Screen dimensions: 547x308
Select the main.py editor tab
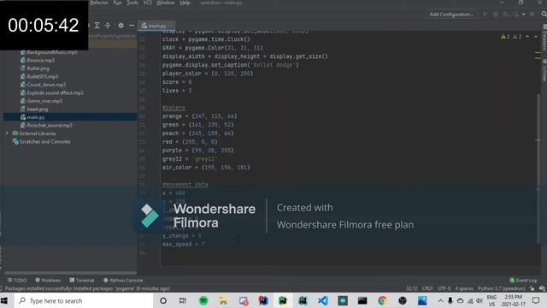point(156,26)
